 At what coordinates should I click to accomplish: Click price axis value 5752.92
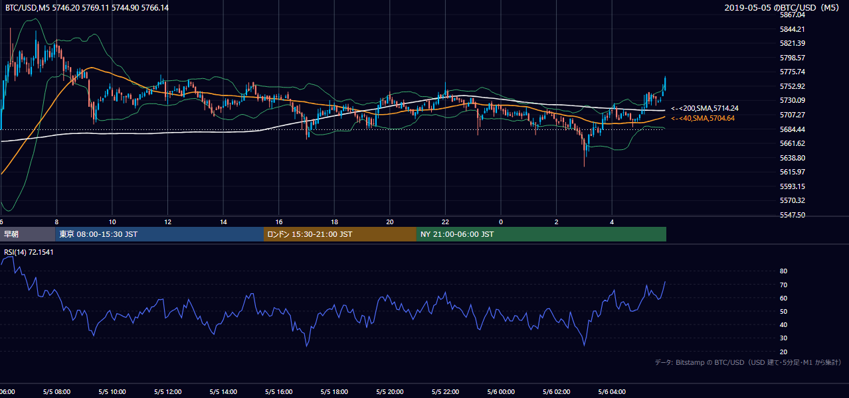tap(792, 86)
